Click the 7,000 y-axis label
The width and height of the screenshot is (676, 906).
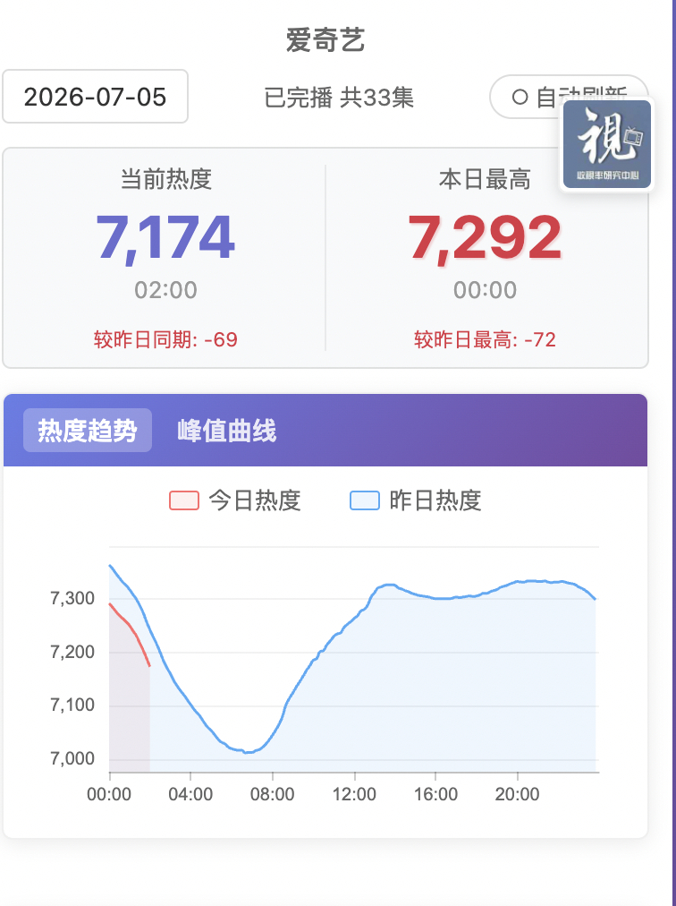[x=72, y=758]
